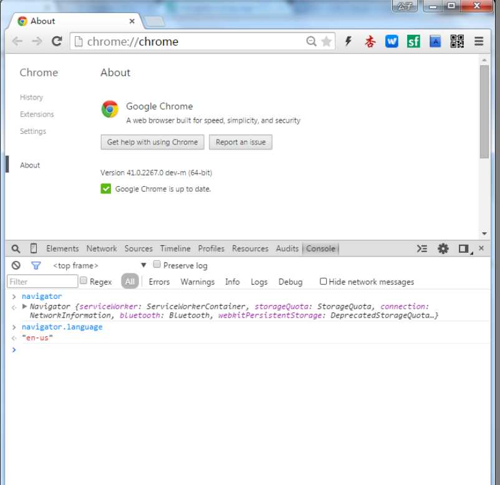500x485 pixels.
Task: Click the browser back arrow
Action: (17, 41)
